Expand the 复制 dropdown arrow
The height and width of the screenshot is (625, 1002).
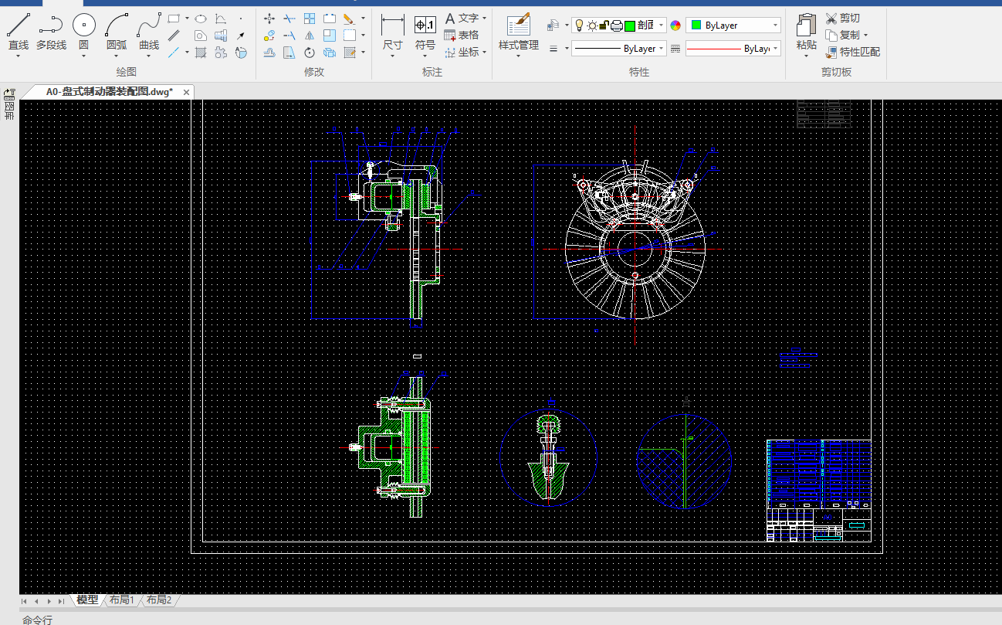coord(865,36)
